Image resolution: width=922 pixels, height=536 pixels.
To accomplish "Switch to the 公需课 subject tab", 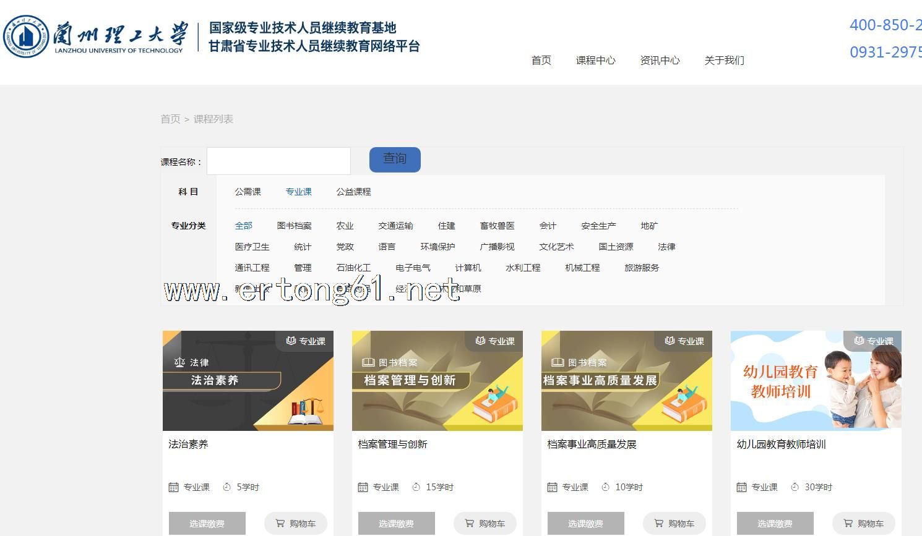I will (248, 192).
